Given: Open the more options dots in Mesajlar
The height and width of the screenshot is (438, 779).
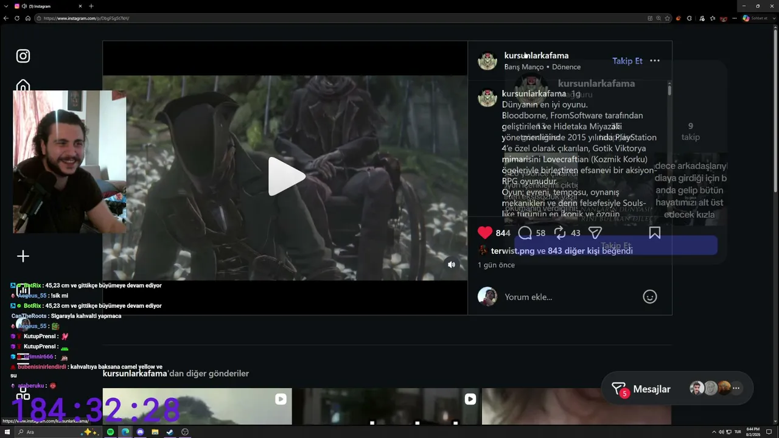Looking at the screenshot, I should (x=736, y=388).
